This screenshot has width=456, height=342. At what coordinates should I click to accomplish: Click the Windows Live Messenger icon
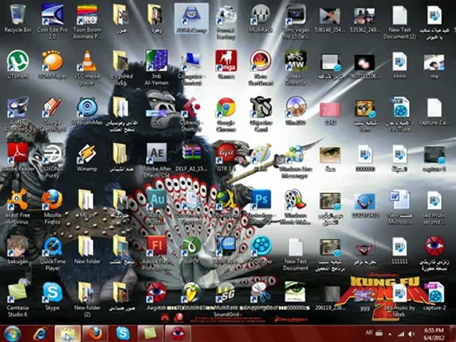(x=295, y=160)
